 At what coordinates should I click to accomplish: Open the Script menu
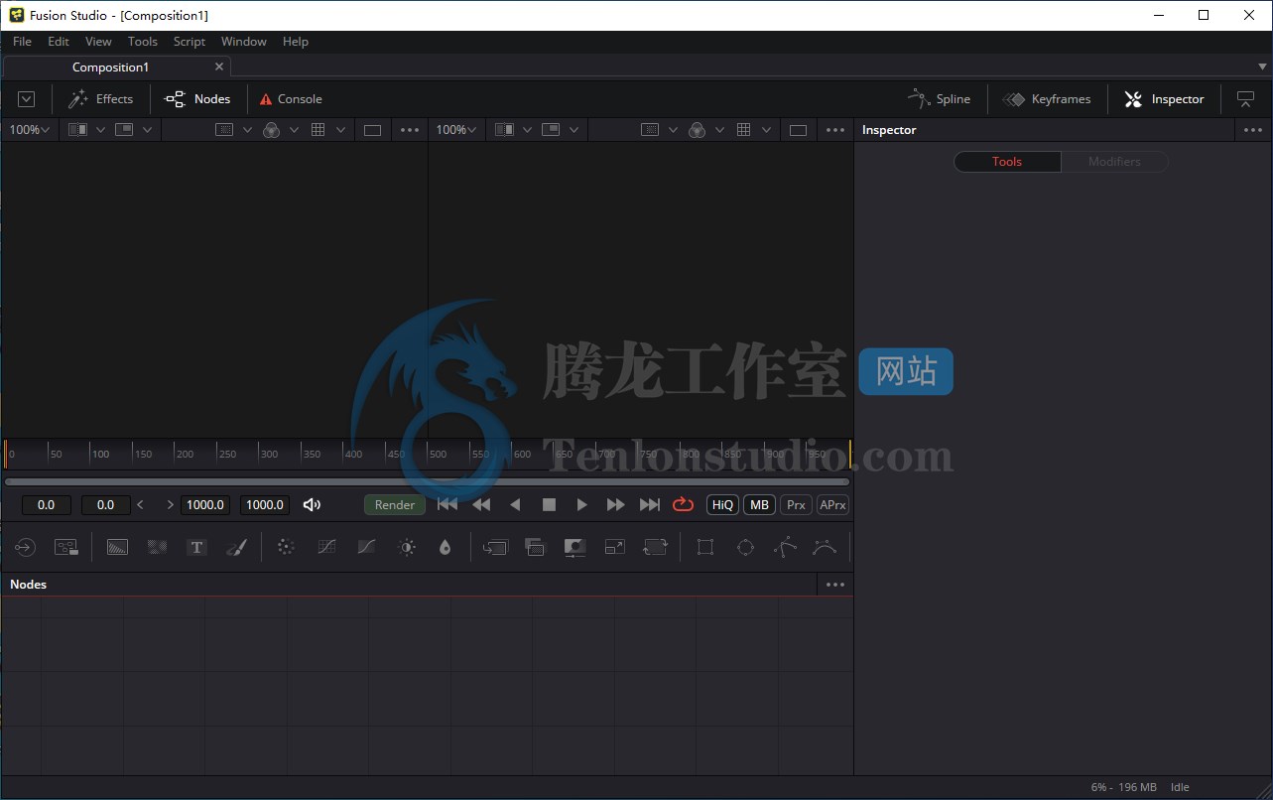[190, 42]
